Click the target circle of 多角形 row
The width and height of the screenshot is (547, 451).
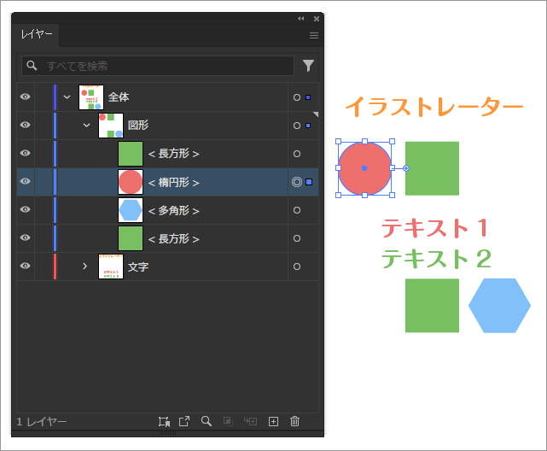[297, 210]
